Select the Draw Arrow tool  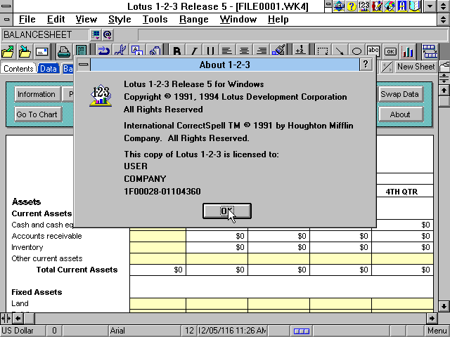coord(340,51)
